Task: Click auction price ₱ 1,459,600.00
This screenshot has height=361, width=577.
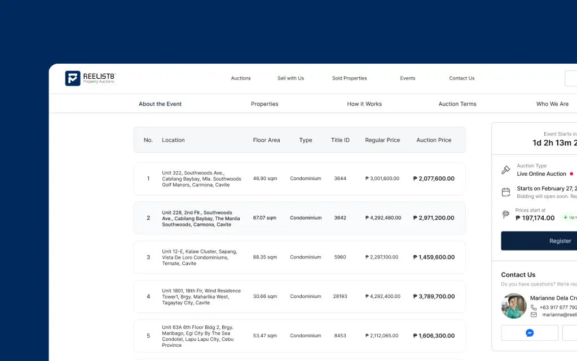Action: coord(434,257)
